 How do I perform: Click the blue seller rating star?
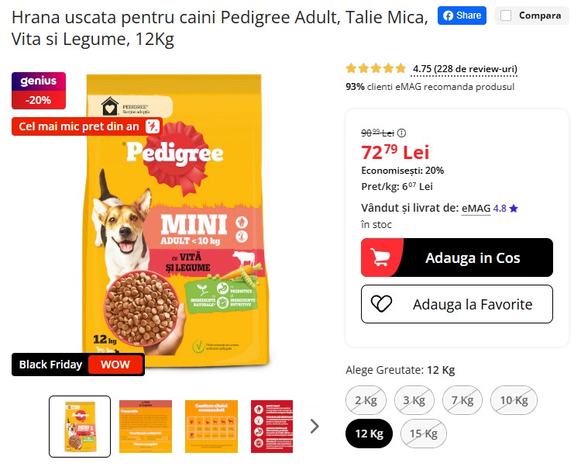click(x=514, y=209)
